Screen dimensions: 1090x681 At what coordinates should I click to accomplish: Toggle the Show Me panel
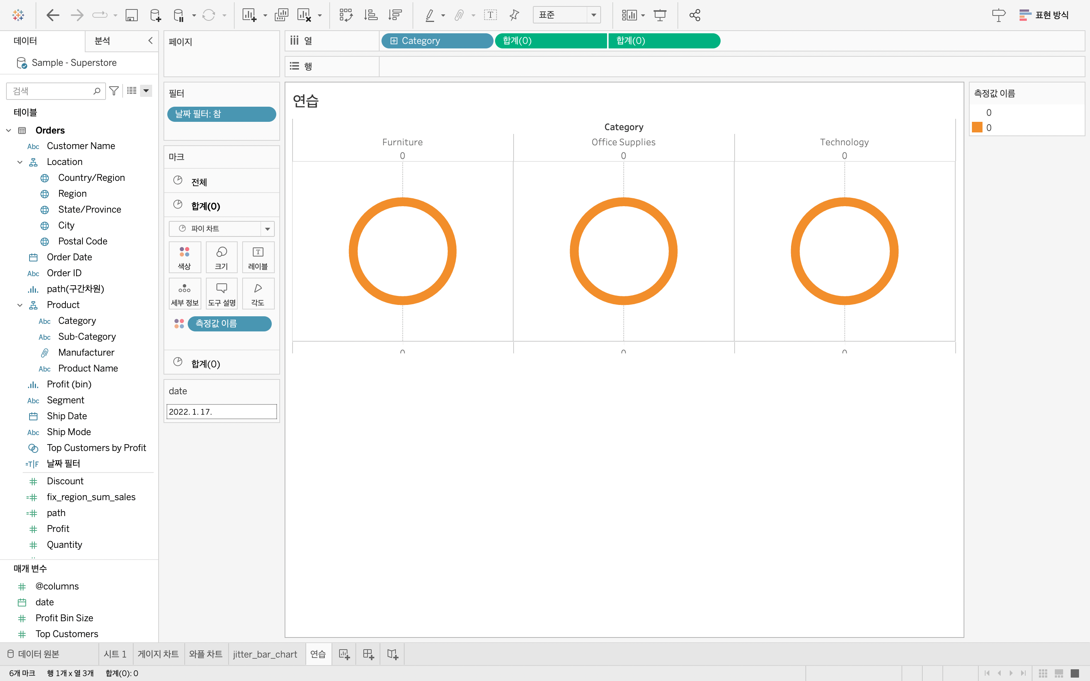point(1043,15)
